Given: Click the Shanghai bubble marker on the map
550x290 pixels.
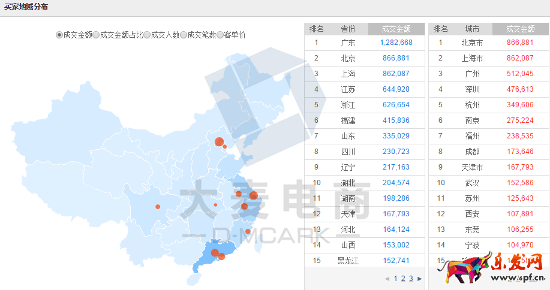Looking at the screenshot, I should point(254,195).
